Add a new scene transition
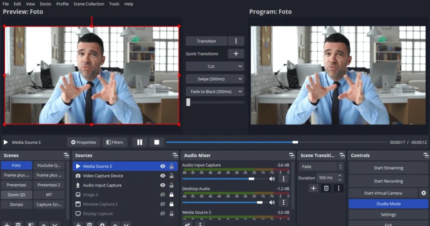 314,188
